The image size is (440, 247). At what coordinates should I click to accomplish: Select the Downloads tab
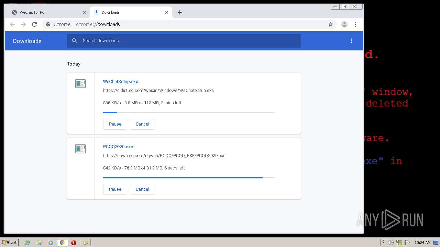(x=131, y=12)
